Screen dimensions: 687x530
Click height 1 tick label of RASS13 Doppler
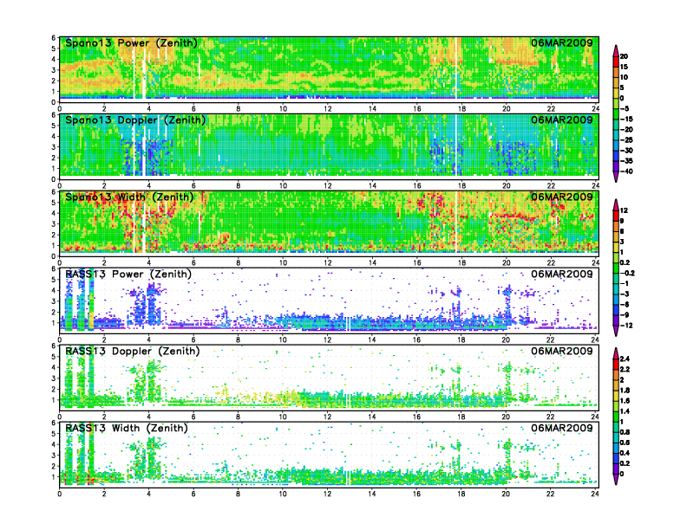[54, 400]
